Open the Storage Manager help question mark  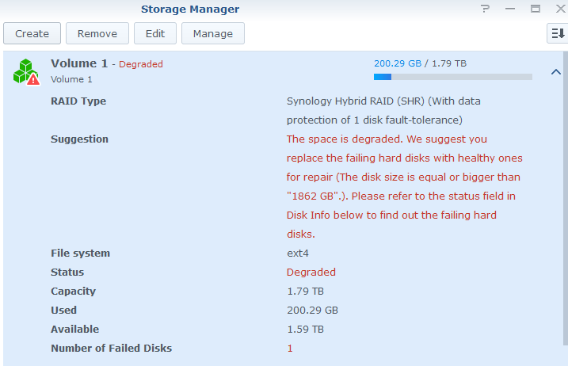pyautogui.click(x=486, y=10)
